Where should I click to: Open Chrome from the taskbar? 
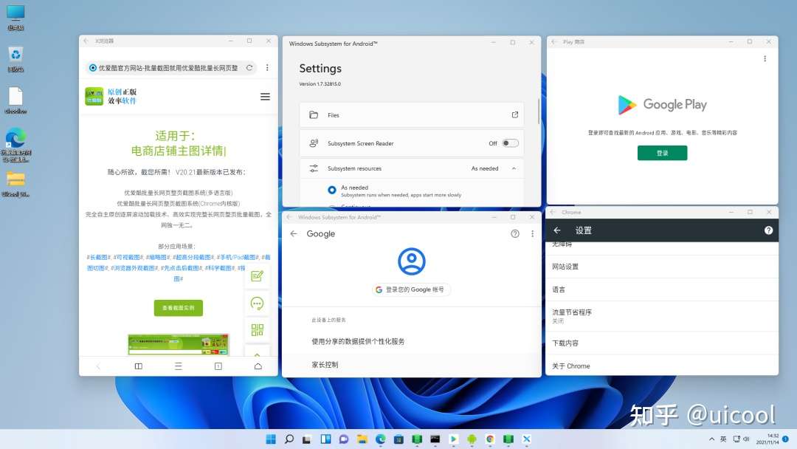490,439
